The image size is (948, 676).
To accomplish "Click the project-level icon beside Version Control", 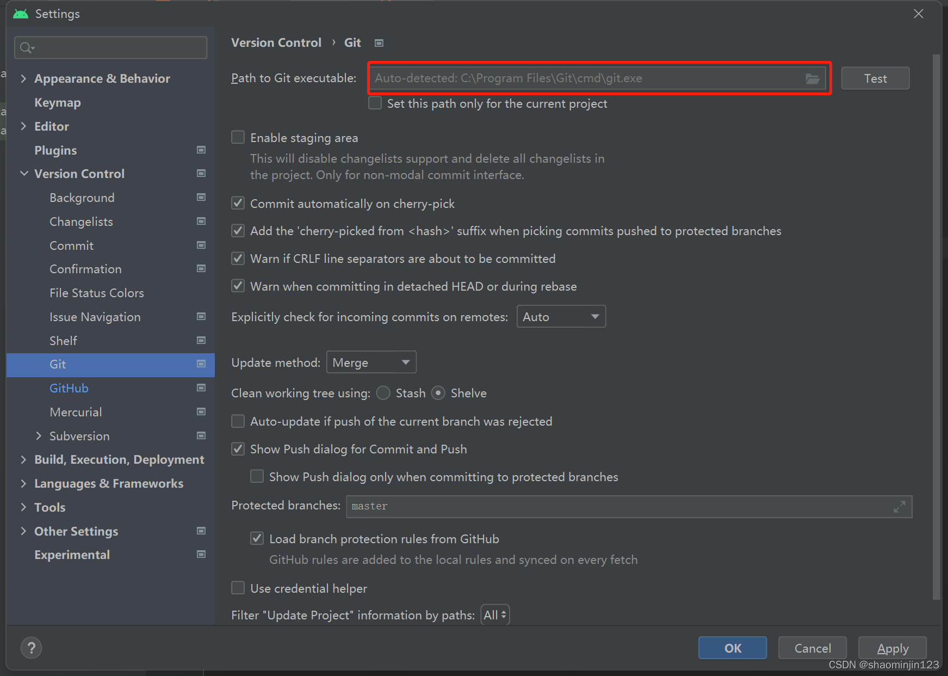I will (x=201, y=173).
